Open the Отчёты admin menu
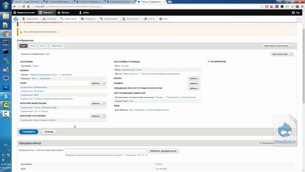 [x=149, y=19]
